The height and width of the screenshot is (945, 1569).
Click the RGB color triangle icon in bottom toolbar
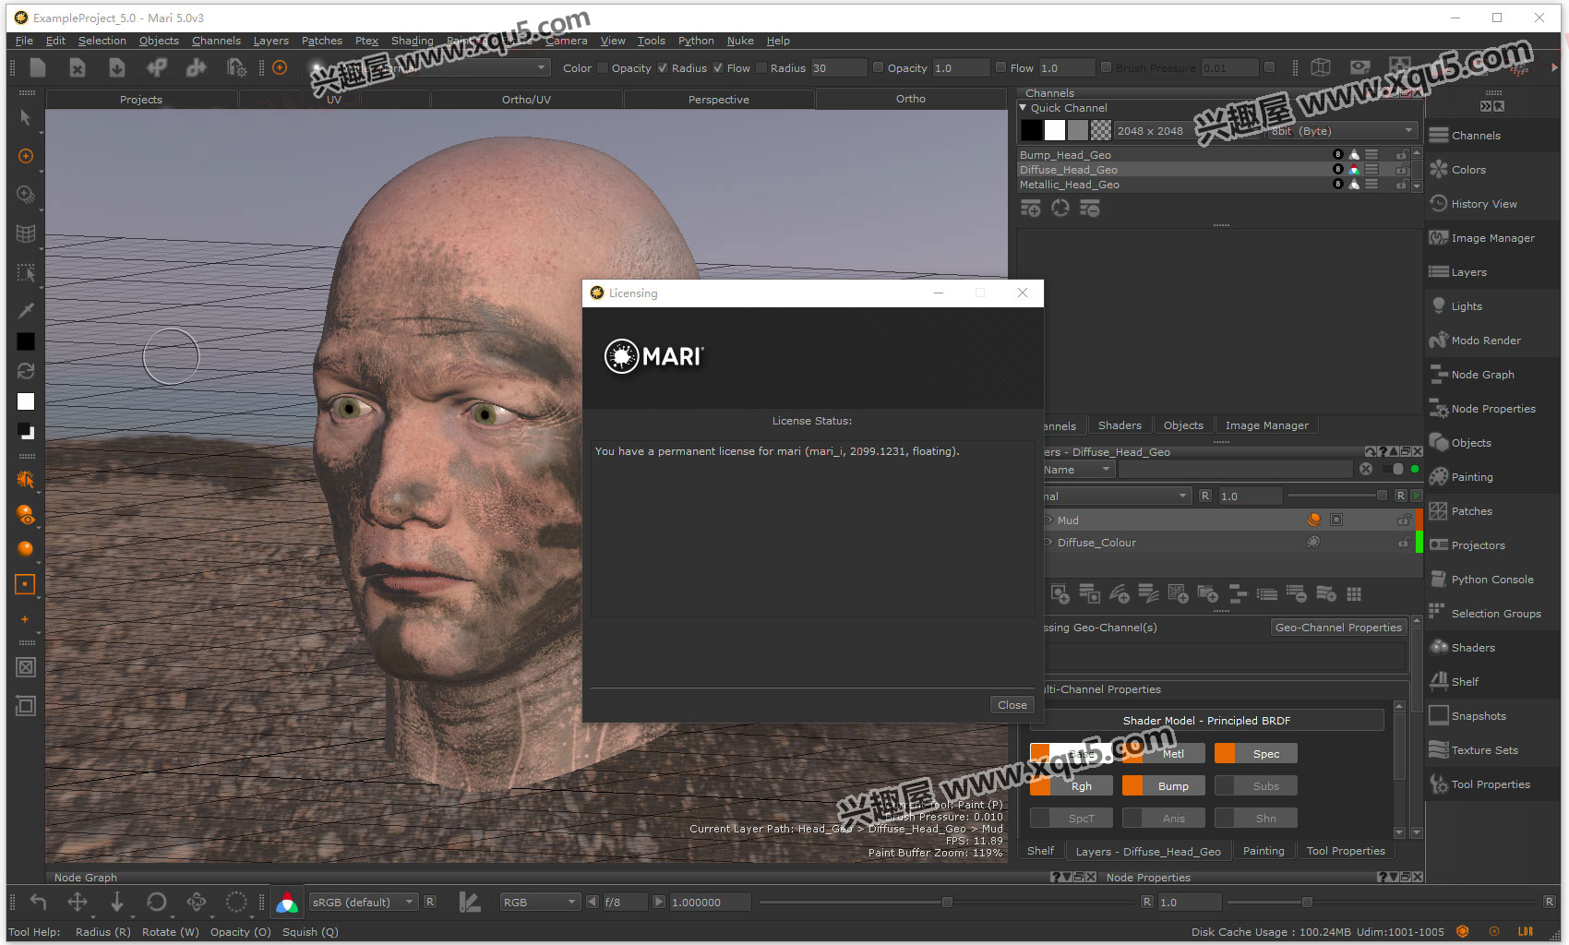[x=287, y=902]
